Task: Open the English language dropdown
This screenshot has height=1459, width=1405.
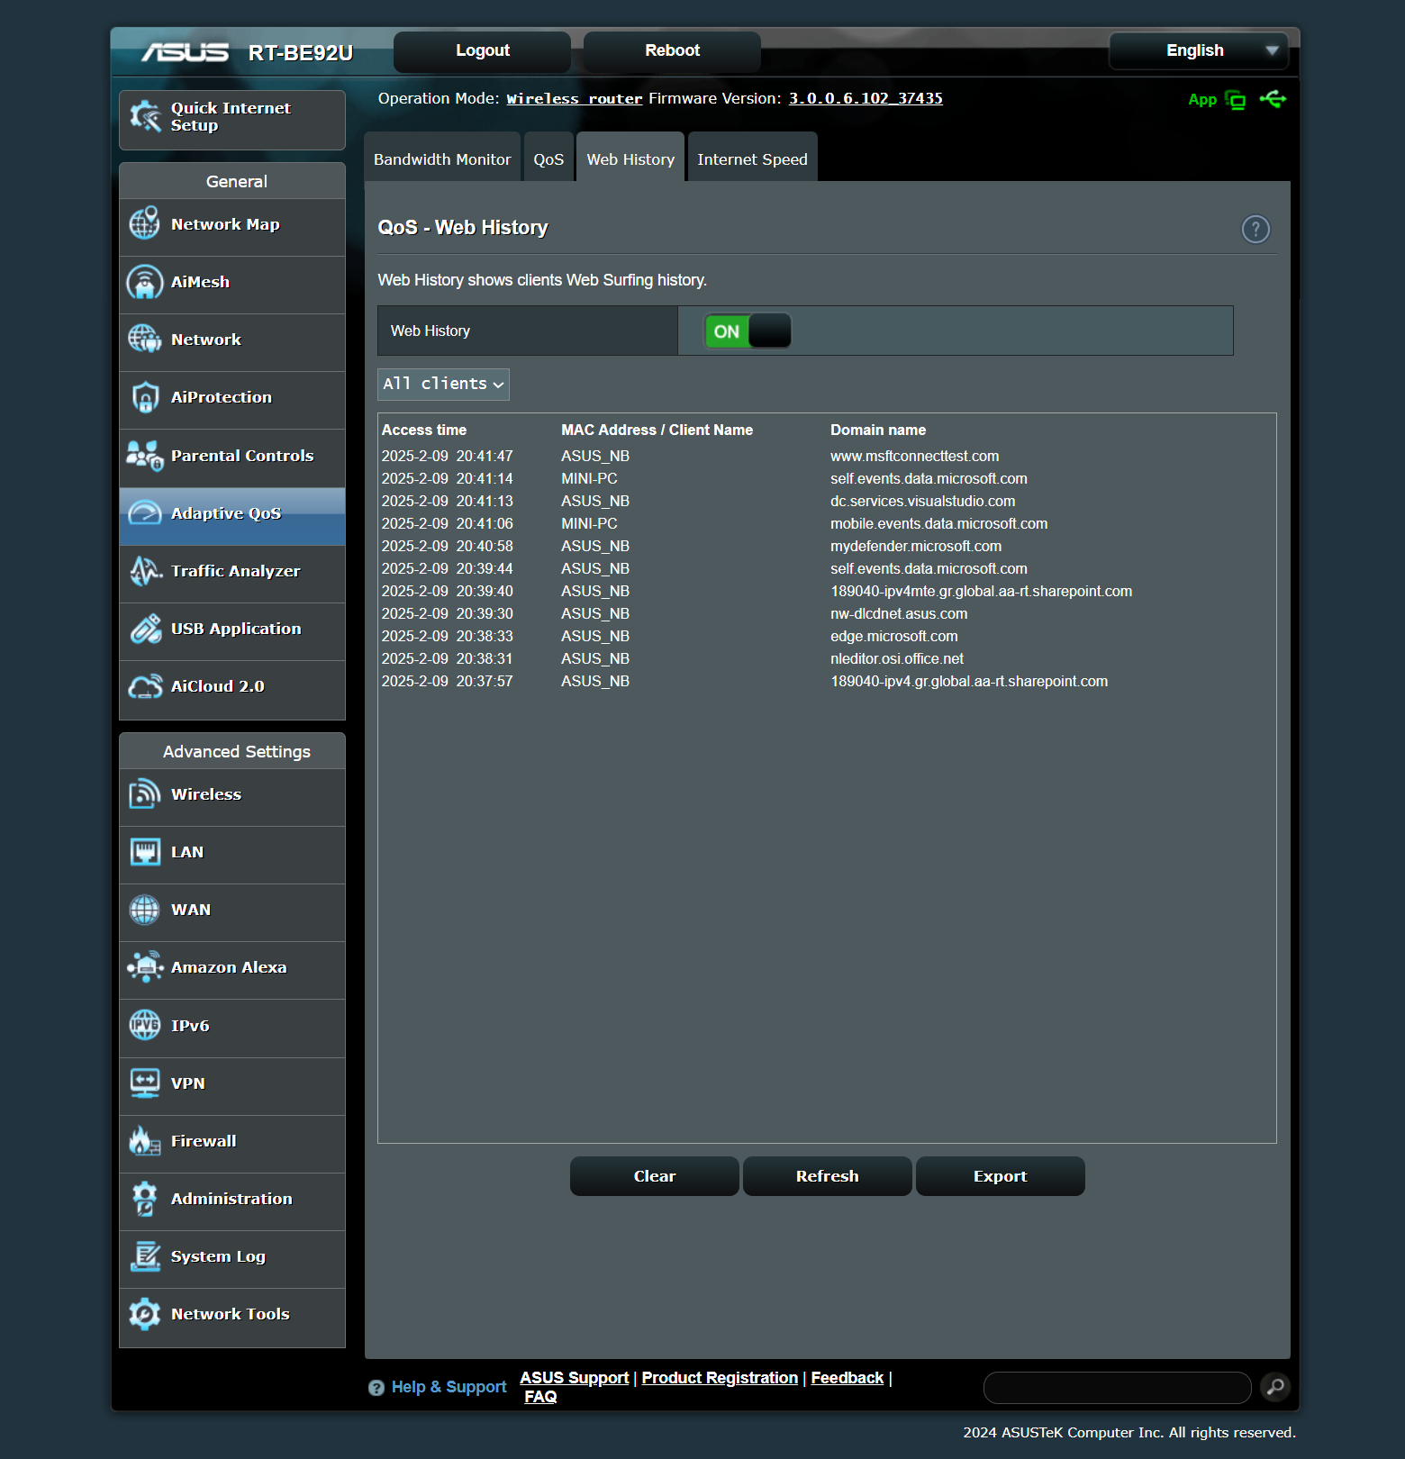Action: tap(1199, 50)
